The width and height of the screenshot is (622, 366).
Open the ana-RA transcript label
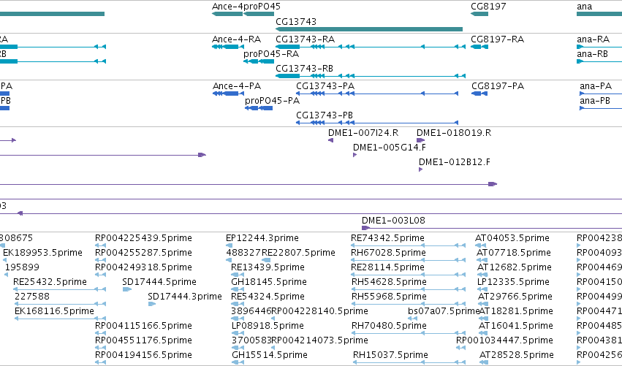pos(593,39)
